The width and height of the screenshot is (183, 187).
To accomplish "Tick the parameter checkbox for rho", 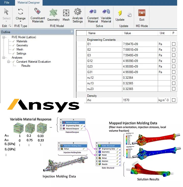I will point(174,100).
